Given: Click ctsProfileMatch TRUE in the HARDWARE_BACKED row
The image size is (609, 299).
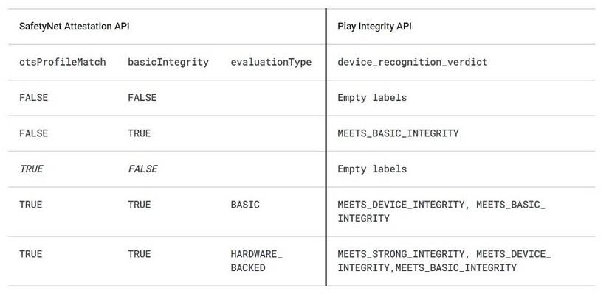Looking at the screenshot, I should pyautogui.click(x=30, y=254).
